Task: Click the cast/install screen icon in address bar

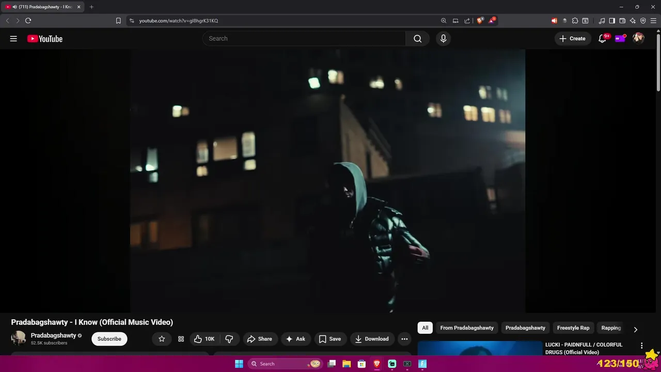Action: pyautogui.click(x=455, y=21)
